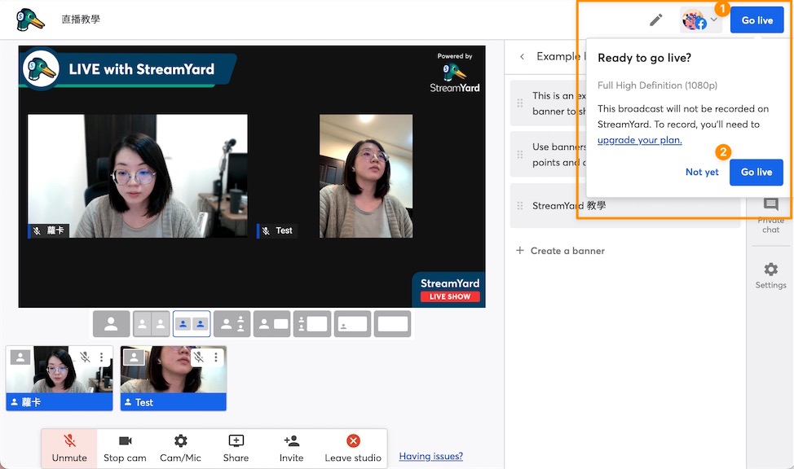Image resolution: width=794 pixels, height=469 pixels.
Task: Leave the studio
Action: point(353,448)
